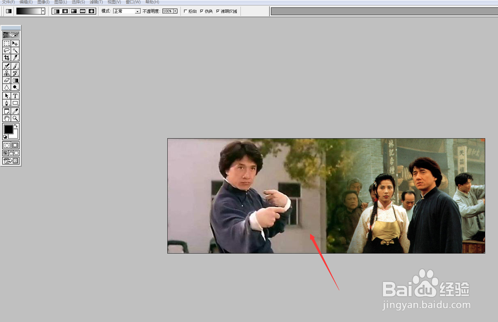The width and height of the screenshot is (498, 322).
Task: Switch to Full Screen with menu bar
Action: pos(11,153)
